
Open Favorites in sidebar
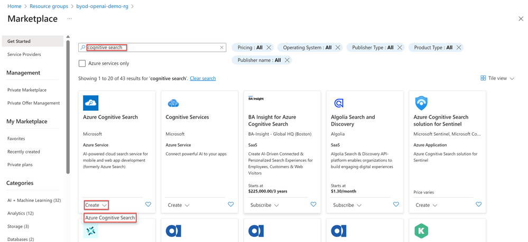coord(16,139)
